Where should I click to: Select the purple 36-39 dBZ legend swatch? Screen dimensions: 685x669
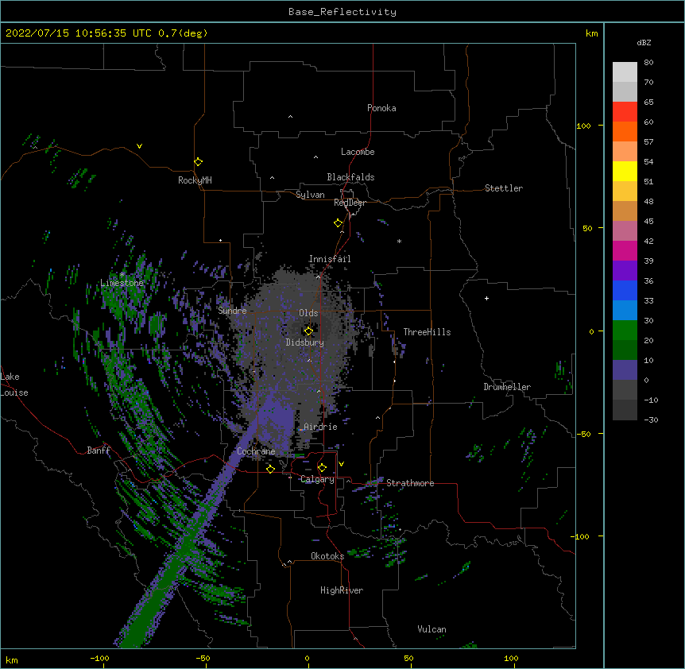(625, 271)
